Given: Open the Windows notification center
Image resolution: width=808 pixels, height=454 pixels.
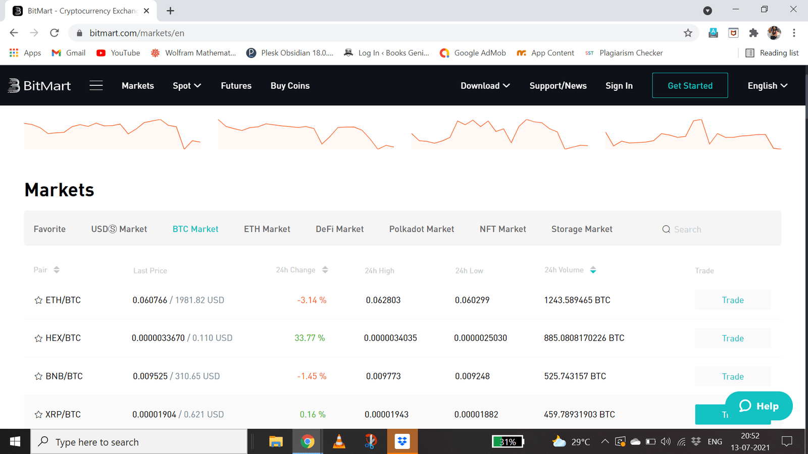Looking at the screenshot, I should point(787,442).
